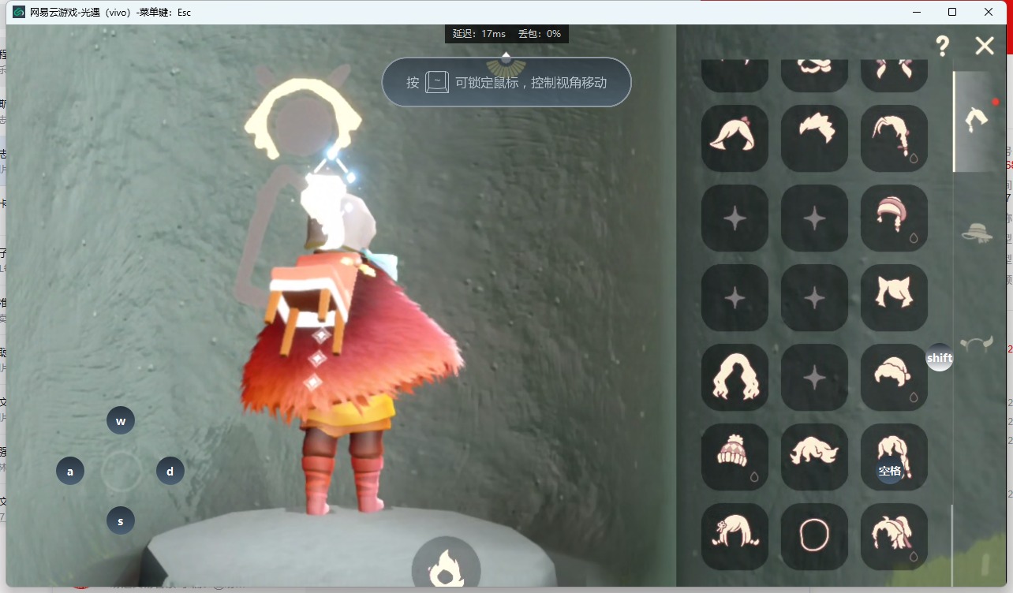Select the pink pom-pom beanie hairstyle
1013x593 pixels.
point(735,457)
